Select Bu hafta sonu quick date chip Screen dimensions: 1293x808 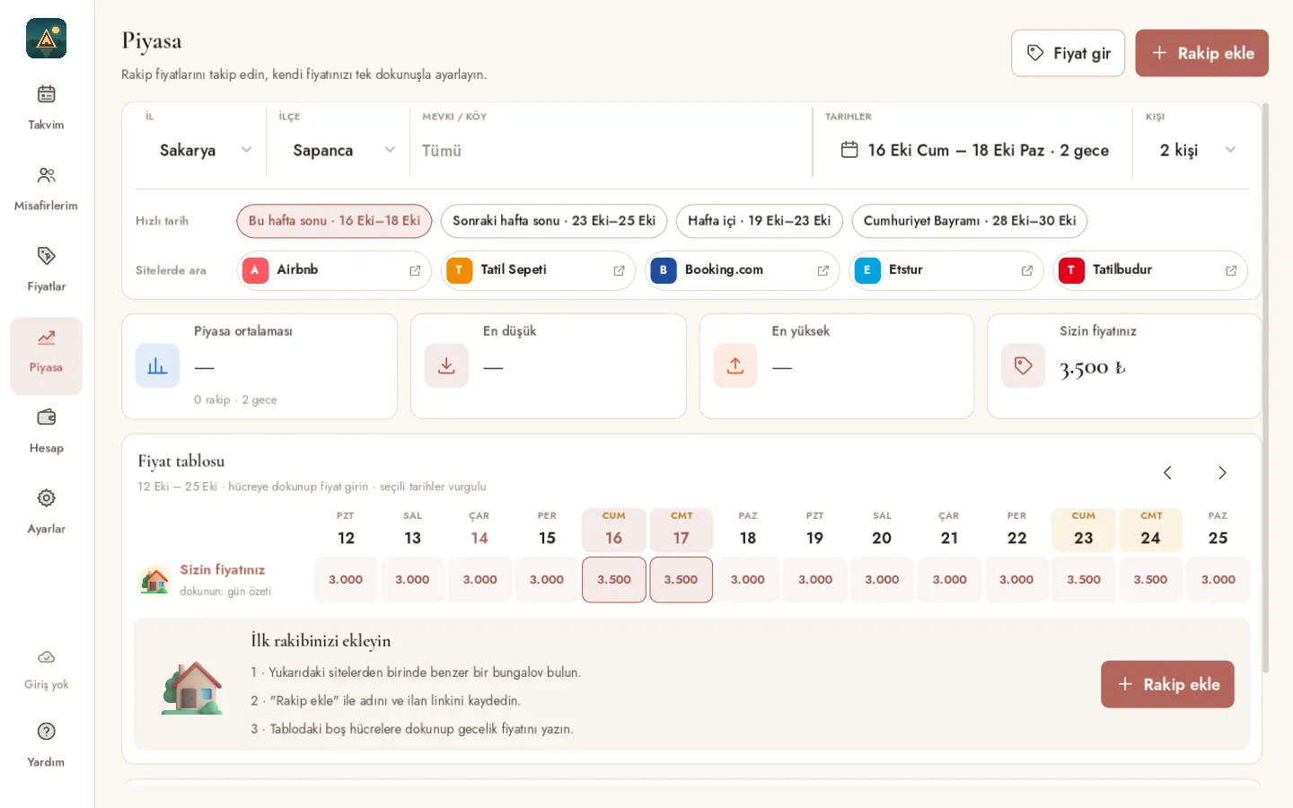pos(334,221)
